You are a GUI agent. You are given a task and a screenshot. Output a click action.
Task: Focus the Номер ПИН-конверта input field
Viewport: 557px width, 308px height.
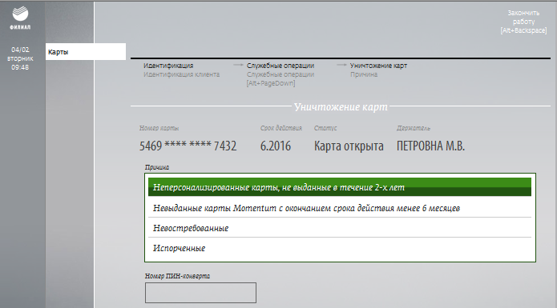[200, 293]
